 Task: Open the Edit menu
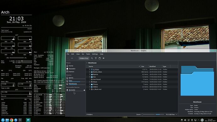pos(73,54)
